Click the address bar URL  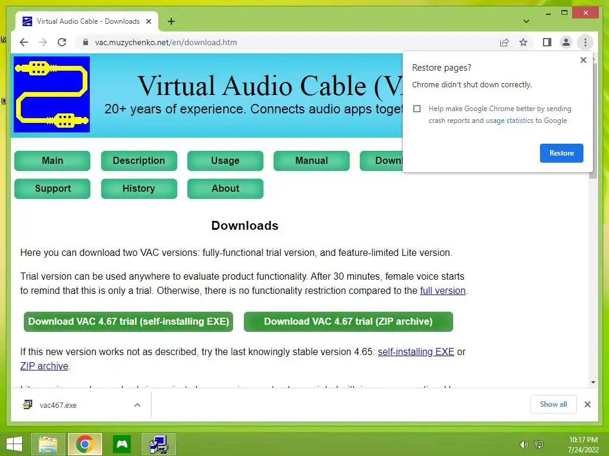pyautogui.click(x=166, y=42)
